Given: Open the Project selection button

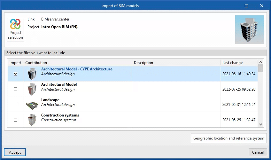Looking at the screenshot, I should (15, 30).
